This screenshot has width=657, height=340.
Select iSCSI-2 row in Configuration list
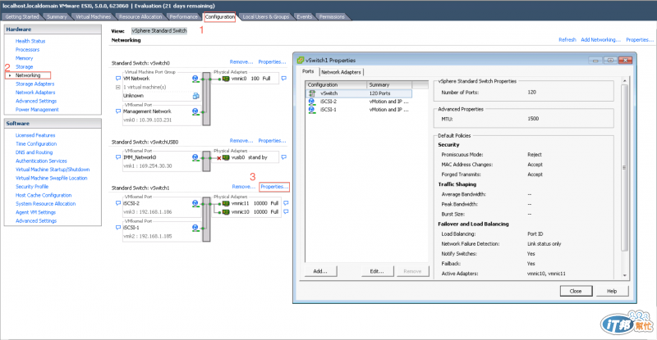359,102
